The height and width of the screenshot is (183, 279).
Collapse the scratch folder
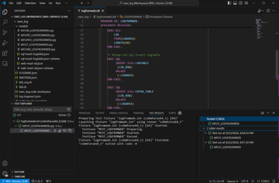point(17,26)
